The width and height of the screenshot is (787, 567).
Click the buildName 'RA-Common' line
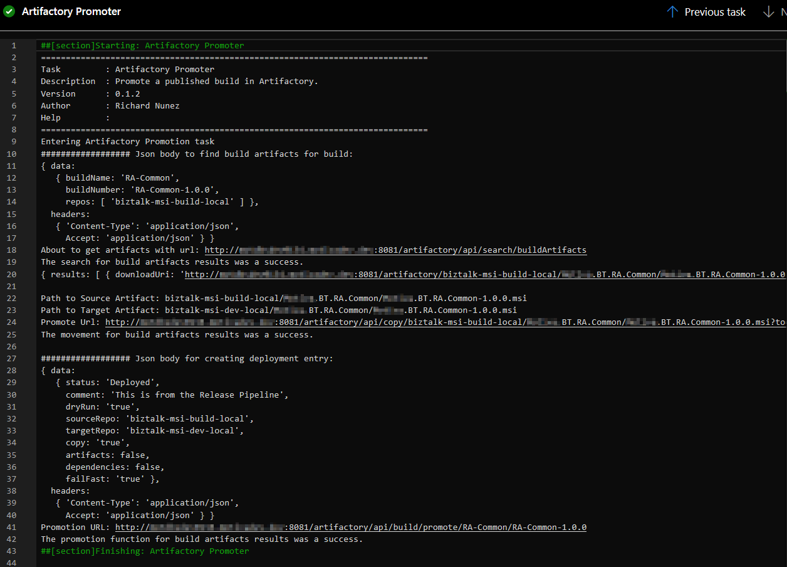117,178
